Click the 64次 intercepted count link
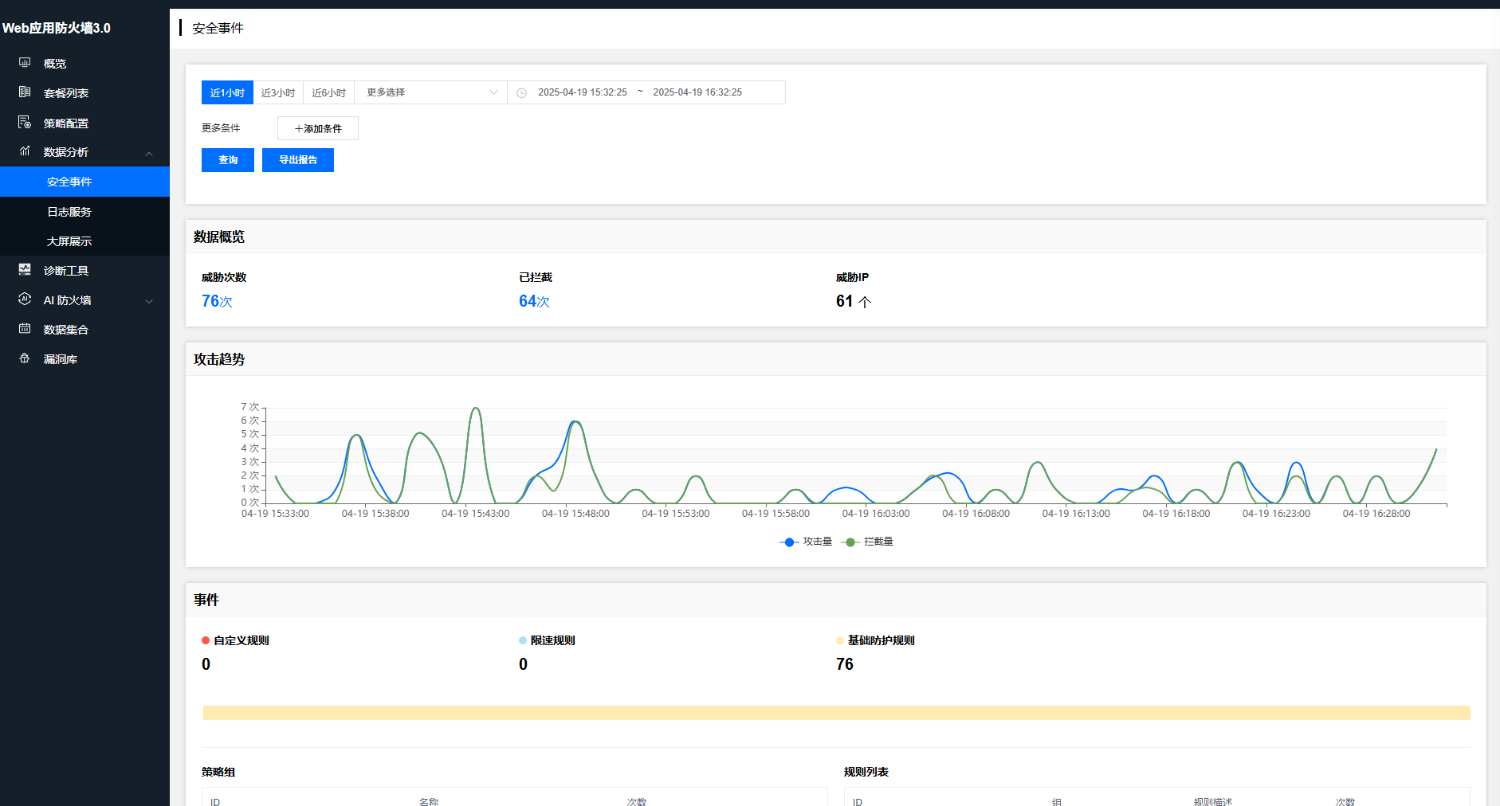 pos(534,301)
